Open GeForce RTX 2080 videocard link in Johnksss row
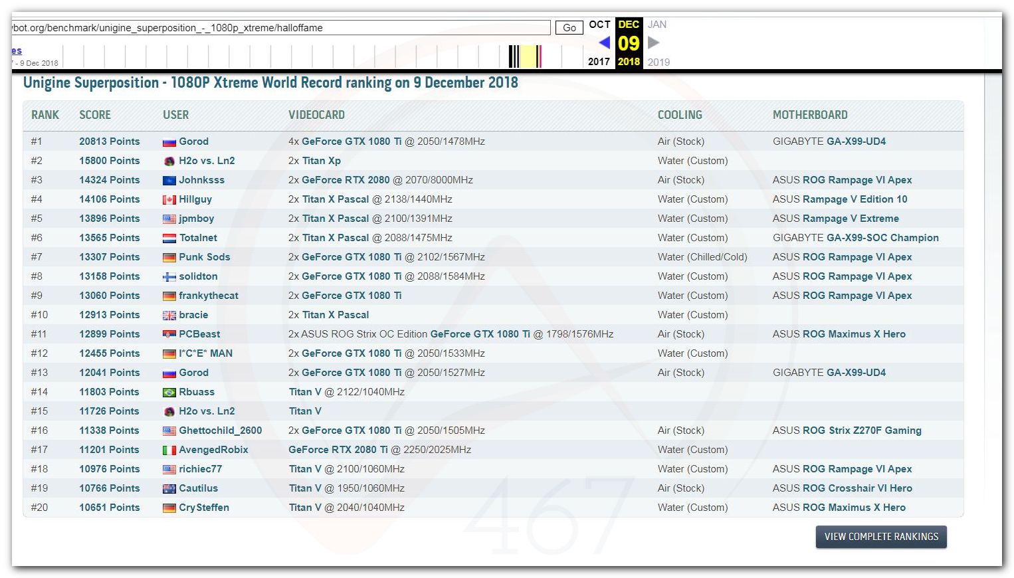This screenshot has width=1014, height=578. click(346, 180)
